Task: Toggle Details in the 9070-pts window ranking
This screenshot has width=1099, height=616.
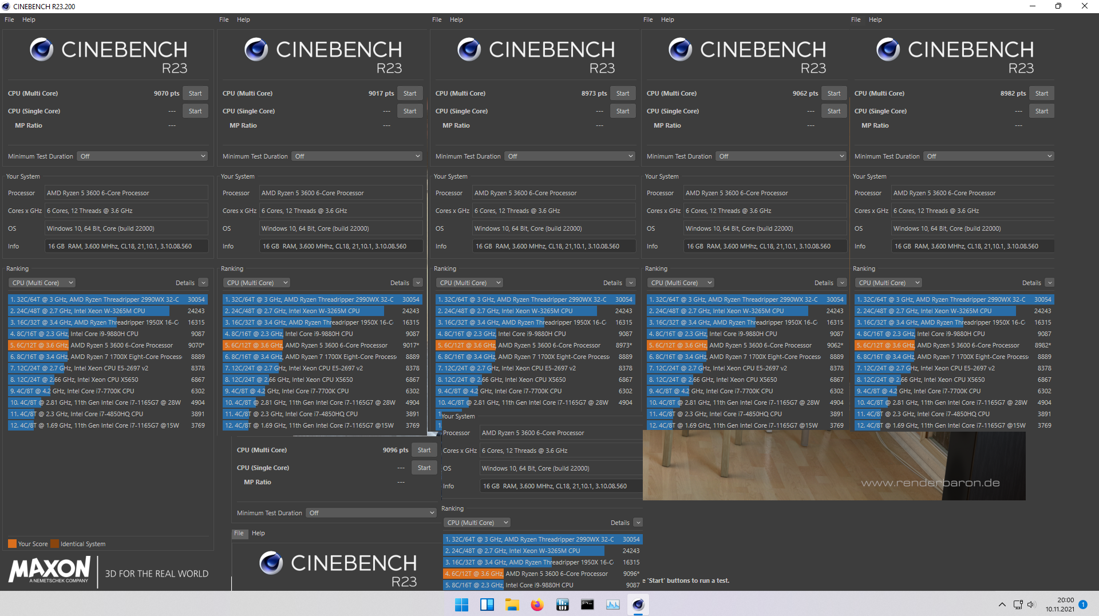Action: 203,283
